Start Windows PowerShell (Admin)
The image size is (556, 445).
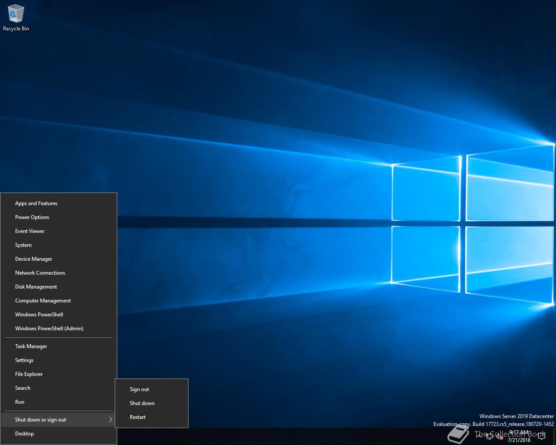click(59, 329)
